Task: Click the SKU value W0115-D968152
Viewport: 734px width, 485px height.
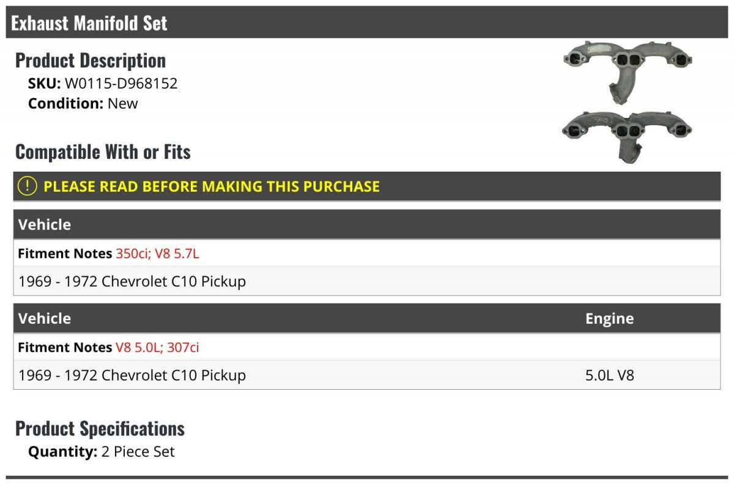Action: click(121, 84)
